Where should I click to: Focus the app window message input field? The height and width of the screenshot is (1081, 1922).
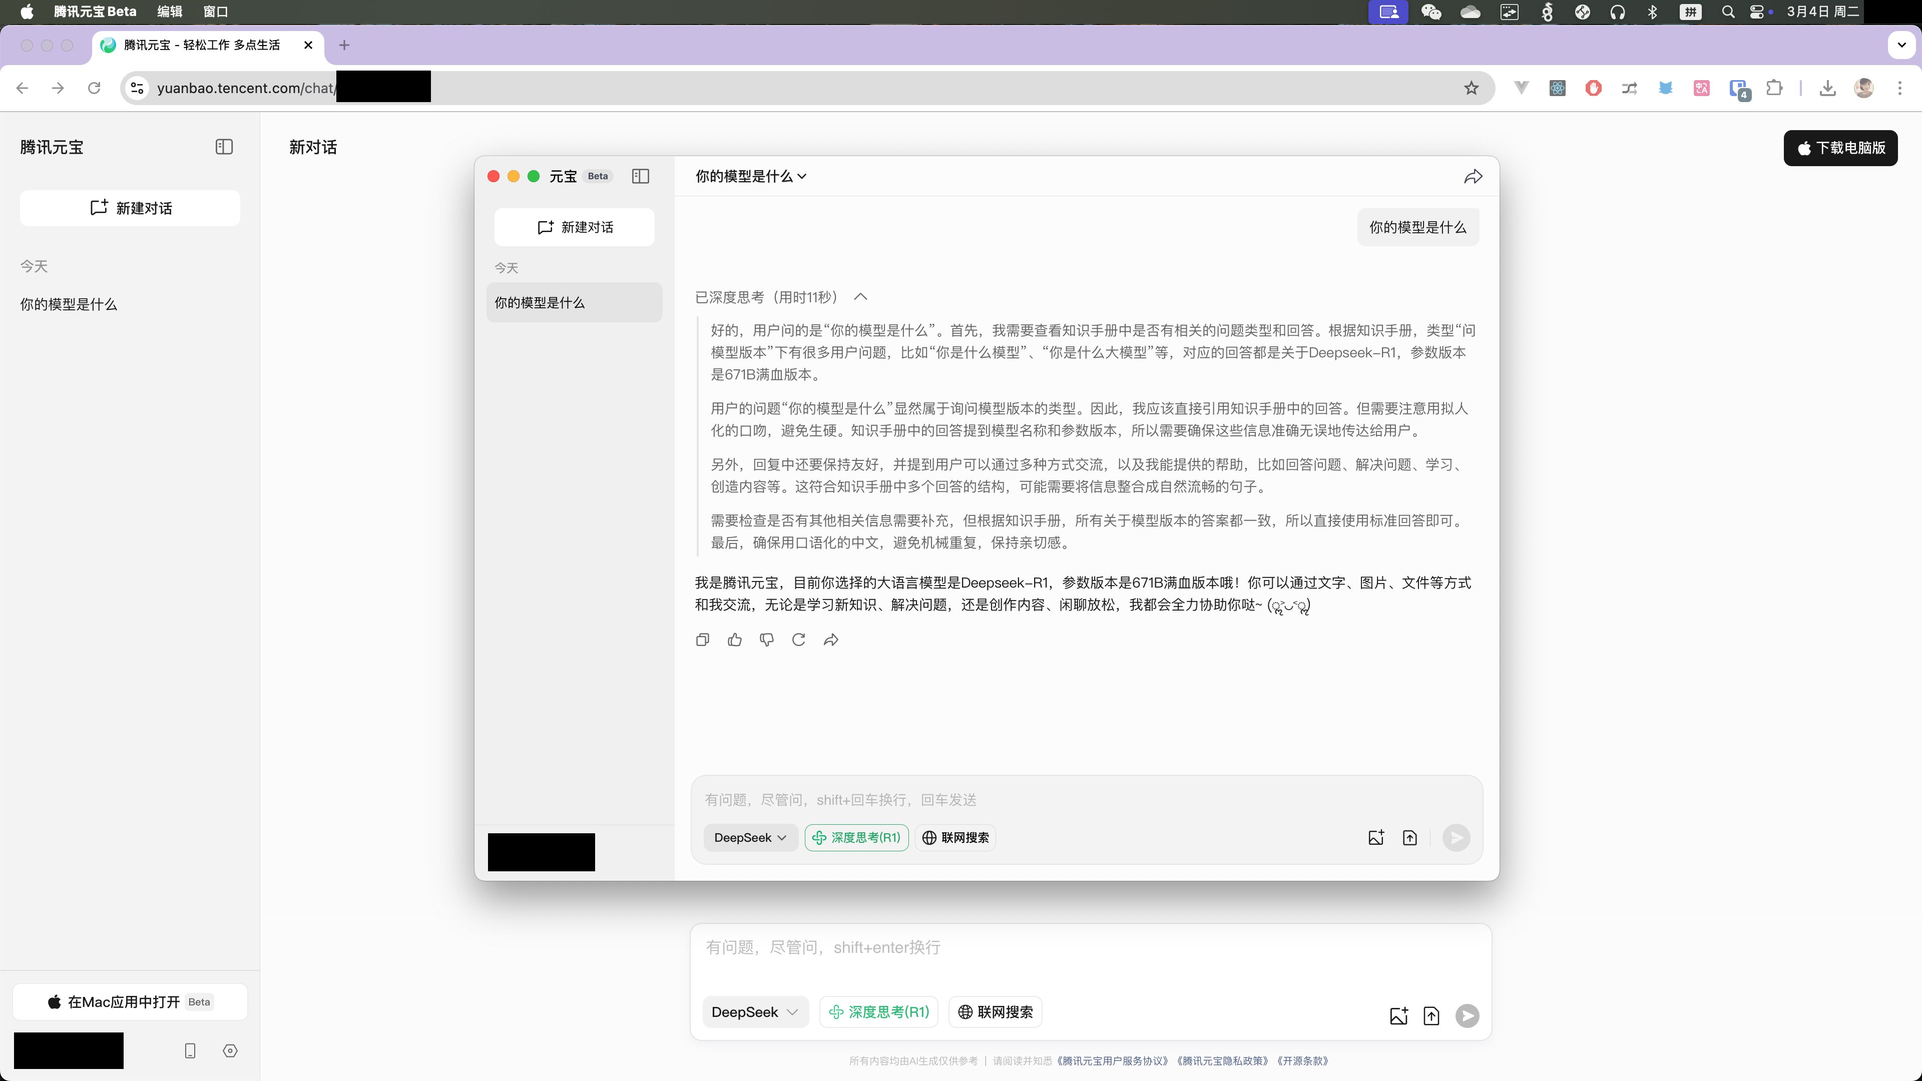[x=1086, y=800]
